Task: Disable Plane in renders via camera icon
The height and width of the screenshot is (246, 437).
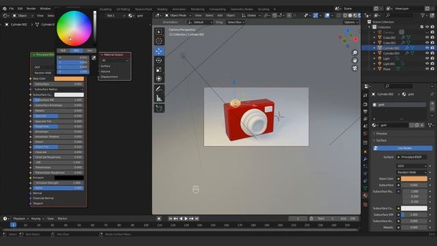Action: point(432,69)
